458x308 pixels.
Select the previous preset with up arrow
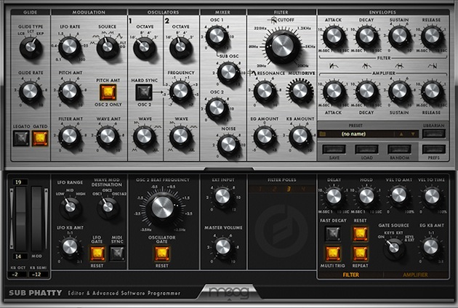point(401,134)
